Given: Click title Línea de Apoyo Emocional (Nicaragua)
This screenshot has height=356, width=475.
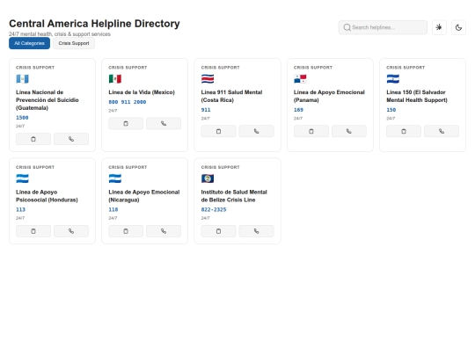Looking at the screenshot, I should click(144, 196).
